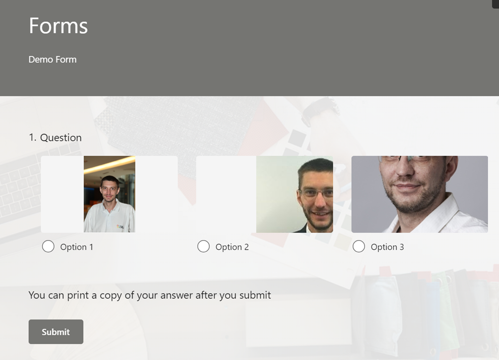Pick the Option 3 radio button

click(359, 247)
